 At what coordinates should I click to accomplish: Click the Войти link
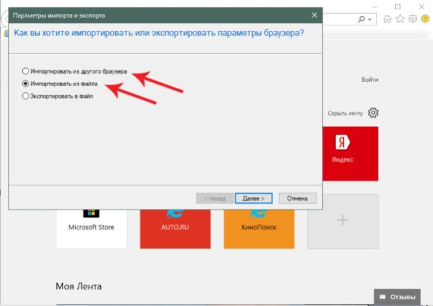[x=370, y=79]
